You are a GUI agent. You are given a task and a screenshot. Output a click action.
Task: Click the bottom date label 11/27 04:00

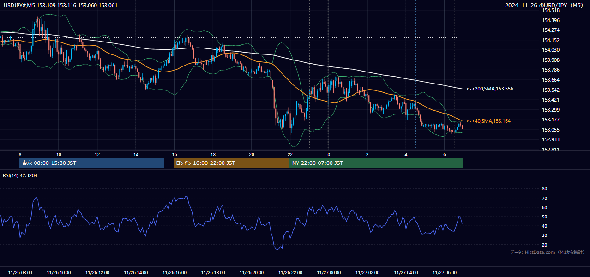406,273
